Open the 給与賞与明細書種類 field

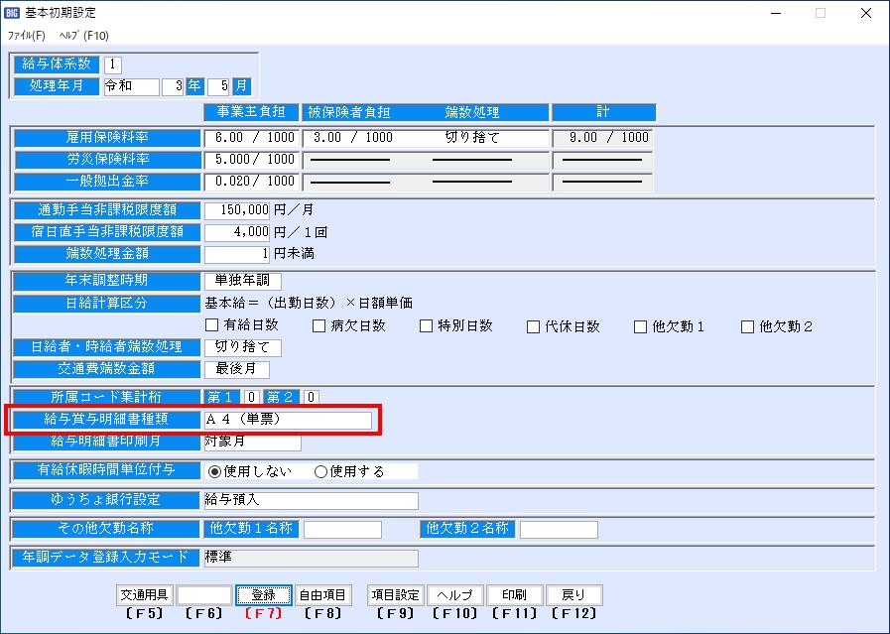[288, 420]
